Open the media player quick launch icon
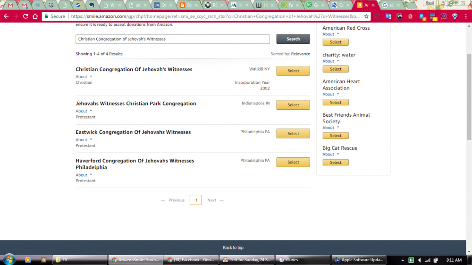The height and width of the screenshot is (265, 472). point(28,260)
